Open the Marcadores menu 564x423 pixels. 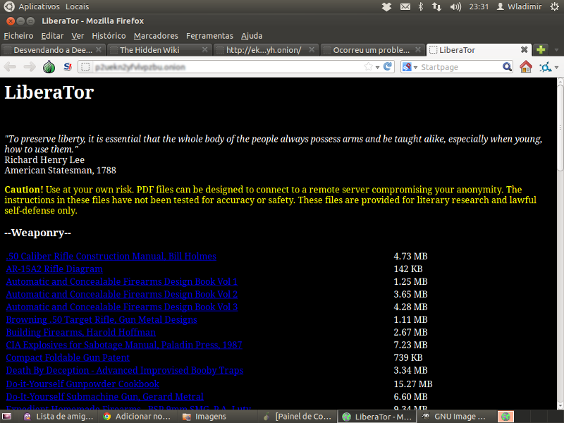pyautogui.click(x=156, y=36)
